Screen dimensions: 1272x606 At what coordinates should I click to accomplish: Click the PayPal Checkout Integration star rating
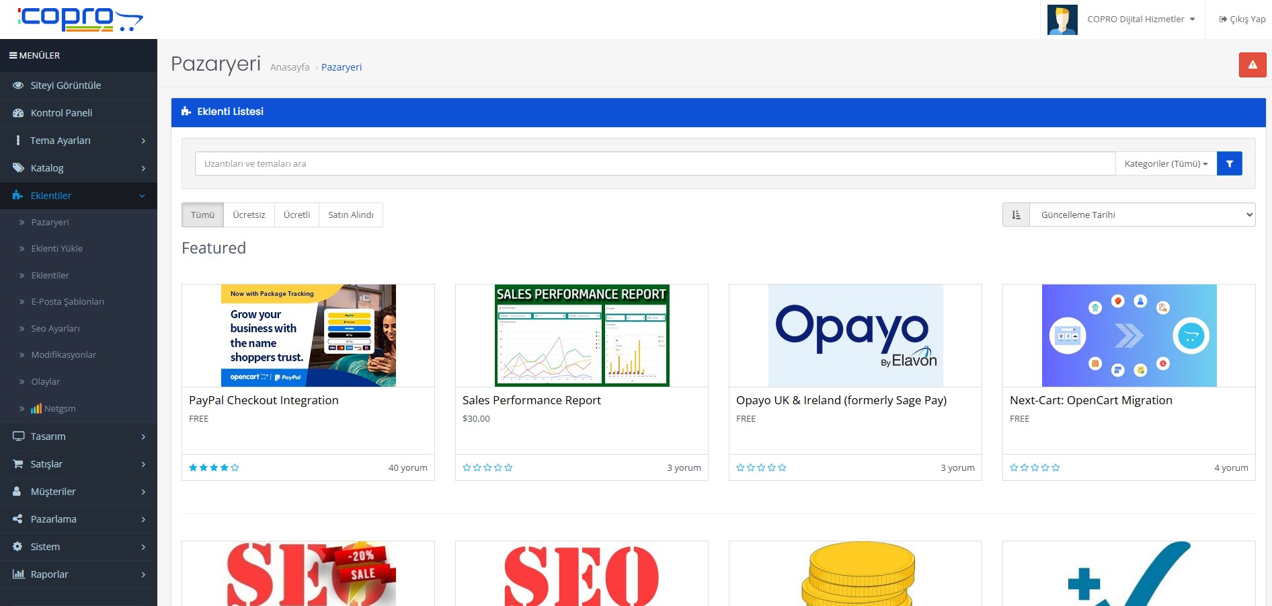[x=214, y=467]
